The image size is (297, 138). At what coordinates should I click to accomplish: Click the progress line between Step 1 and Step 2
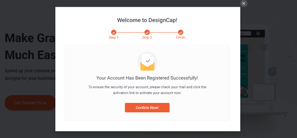(x=130, y=32)
